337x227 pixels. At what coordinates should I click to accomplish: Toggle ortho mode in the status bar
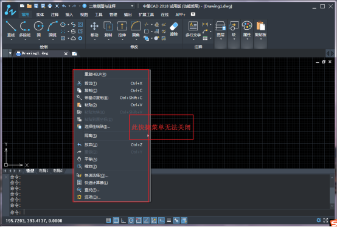pyautogui.click(x=123, y=220)
